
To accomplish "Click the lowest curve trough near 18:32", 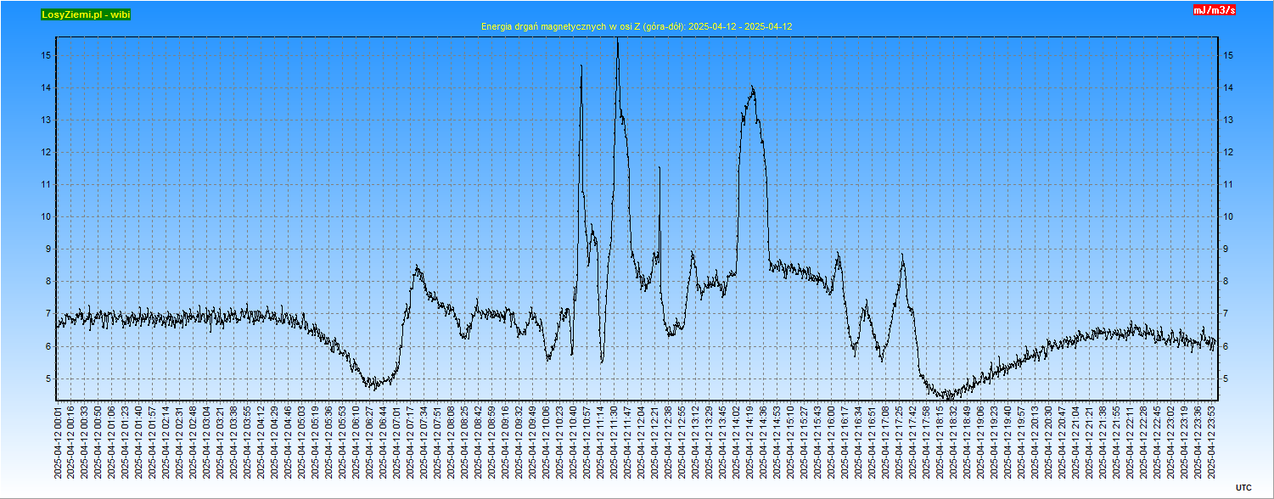I will tap(951, 396).
